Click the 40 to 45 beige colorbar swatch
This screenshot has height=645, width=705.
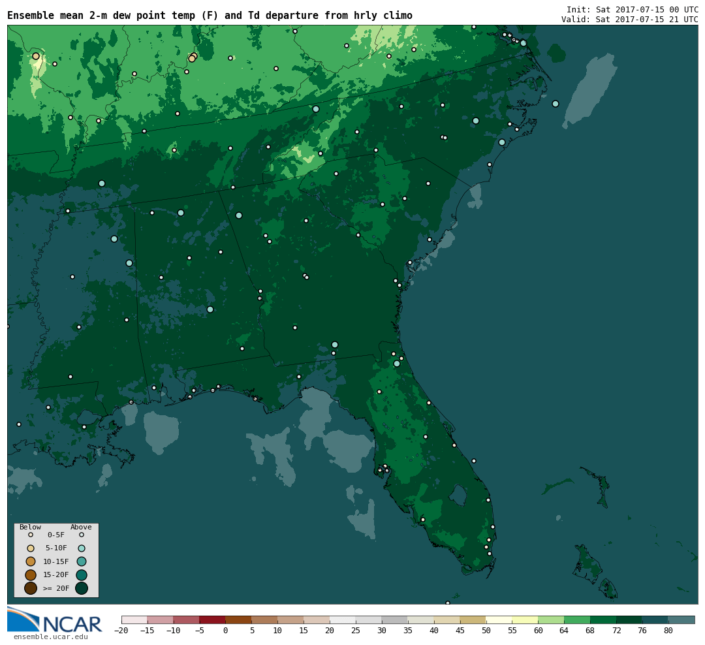coord(447,620)
